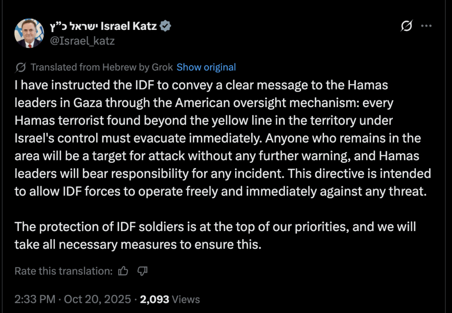
Task: Click the bold 2,093 view count number
Action: point(154,300)
